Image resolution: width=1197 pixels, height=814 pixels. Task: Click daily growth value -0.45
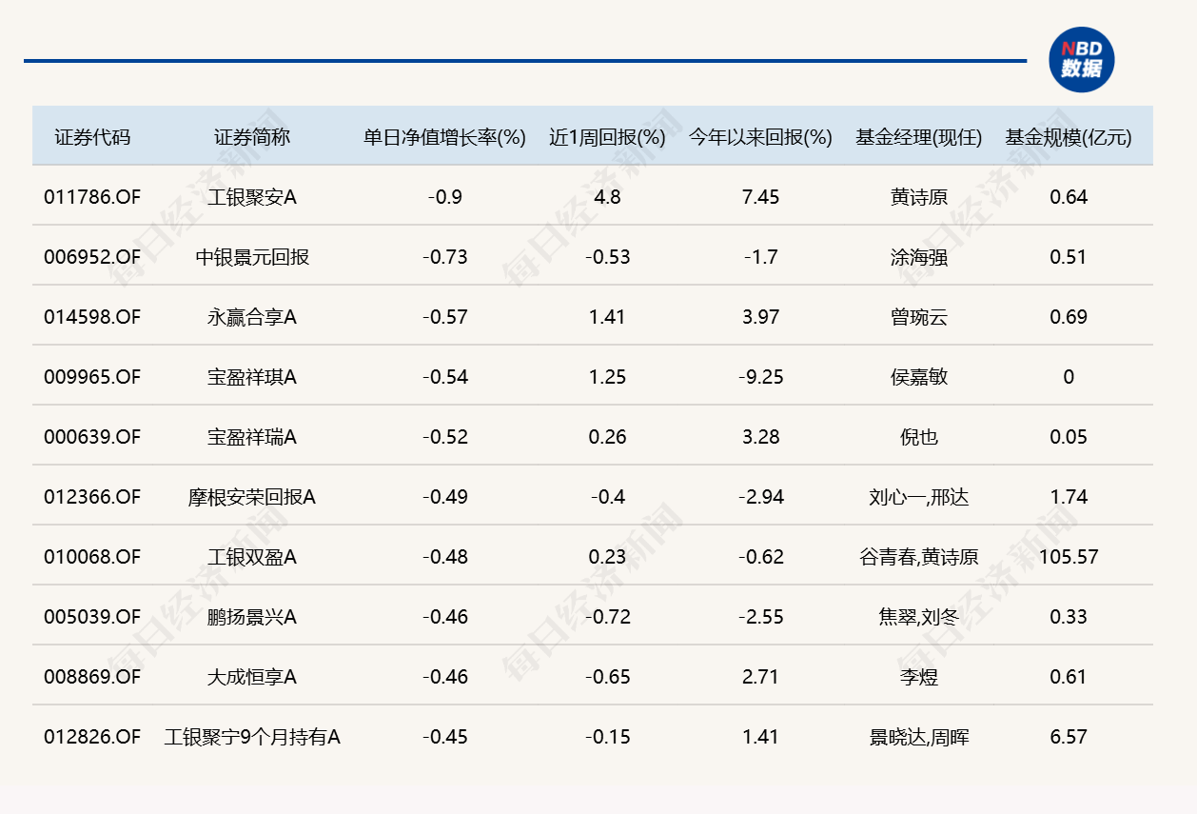click(x=445, y=737)
